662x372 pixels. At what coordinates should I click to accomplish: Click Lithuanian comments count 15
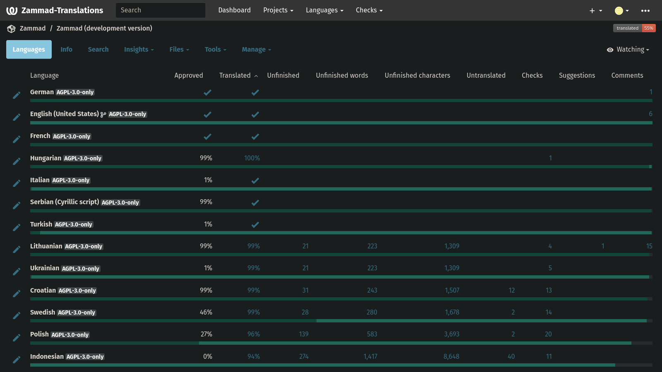coord(649,246)
